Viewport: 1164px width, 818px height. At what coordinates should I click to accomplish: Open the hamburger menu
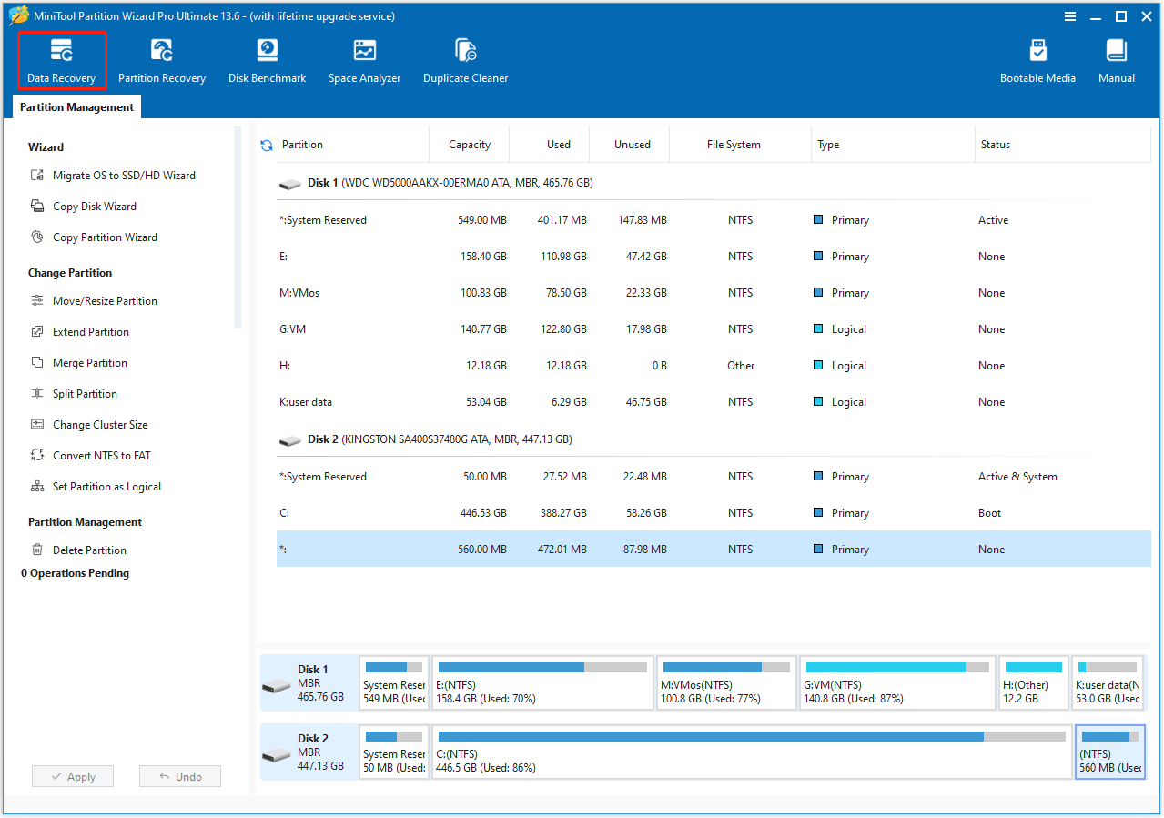(x=1070, y=15)
